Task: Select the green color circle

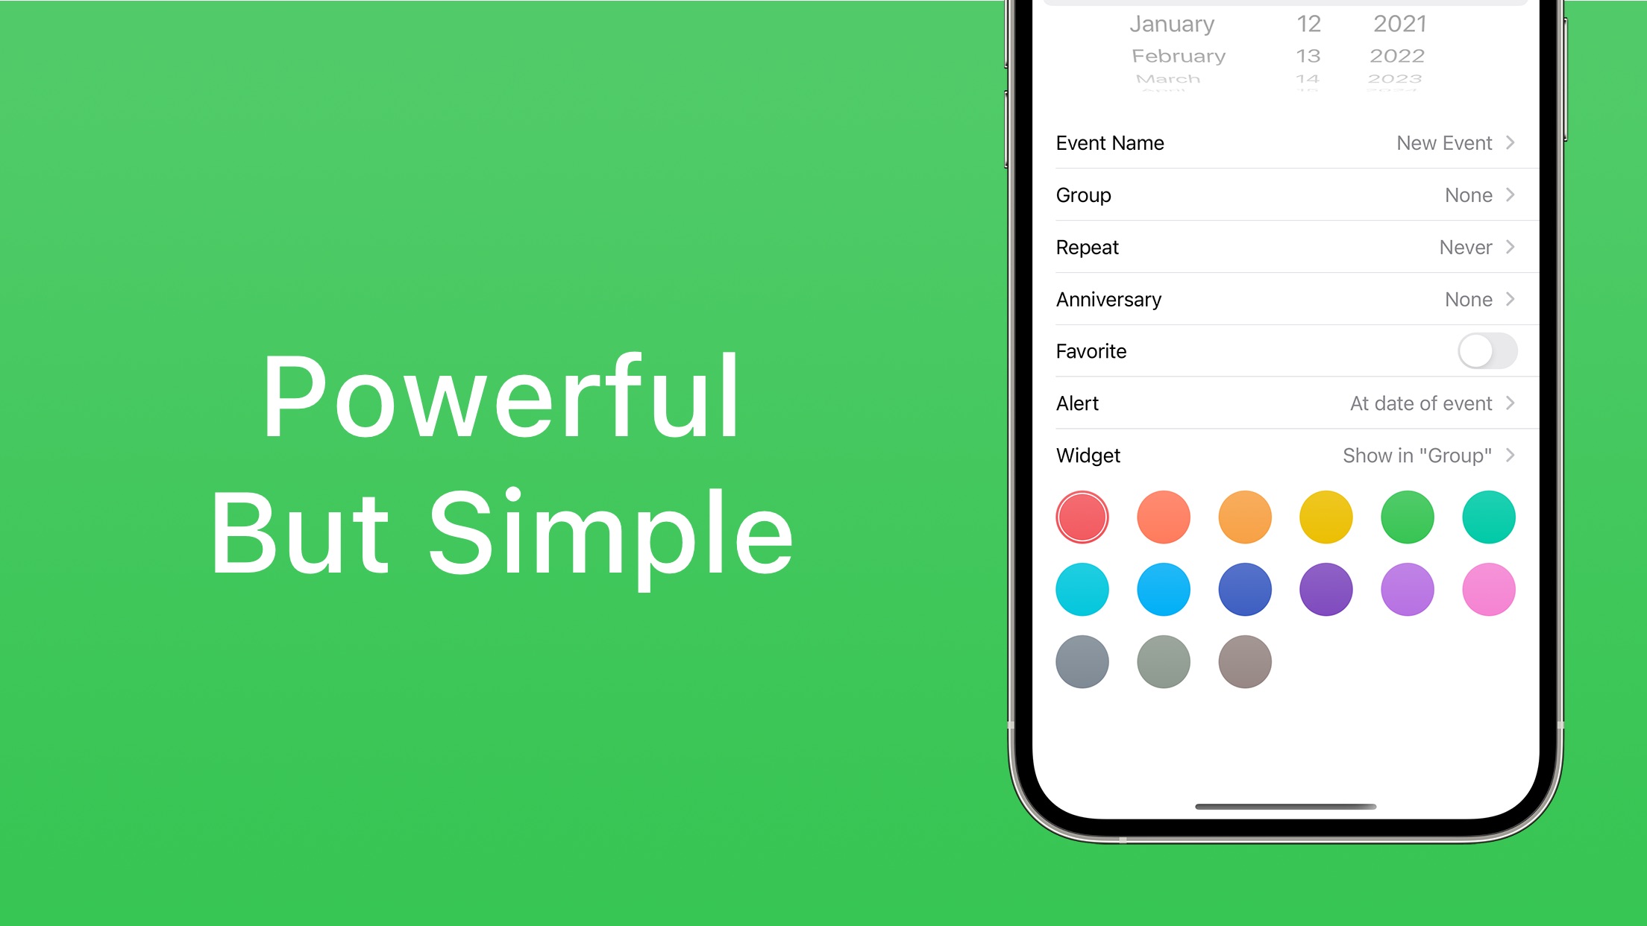Action: [x=1408, y=517]
